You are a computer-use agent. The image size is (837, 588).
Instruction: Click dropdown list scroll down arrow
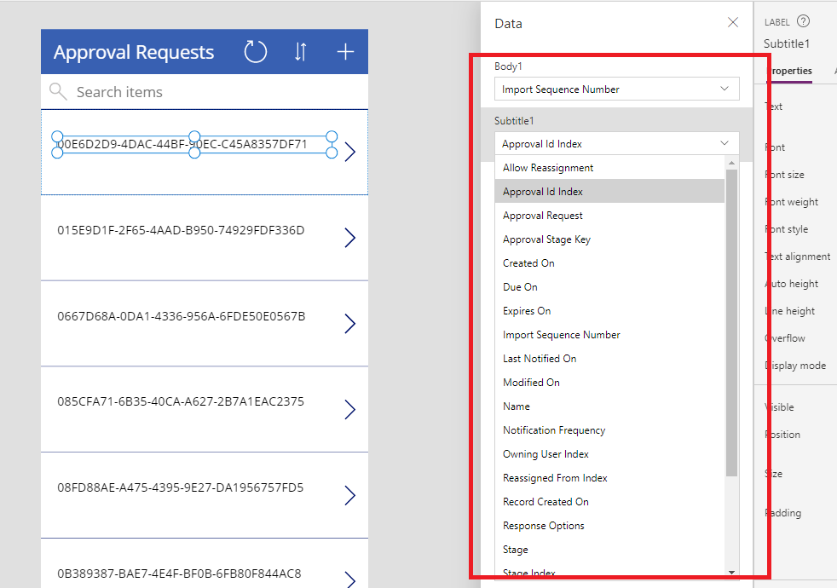731,572
